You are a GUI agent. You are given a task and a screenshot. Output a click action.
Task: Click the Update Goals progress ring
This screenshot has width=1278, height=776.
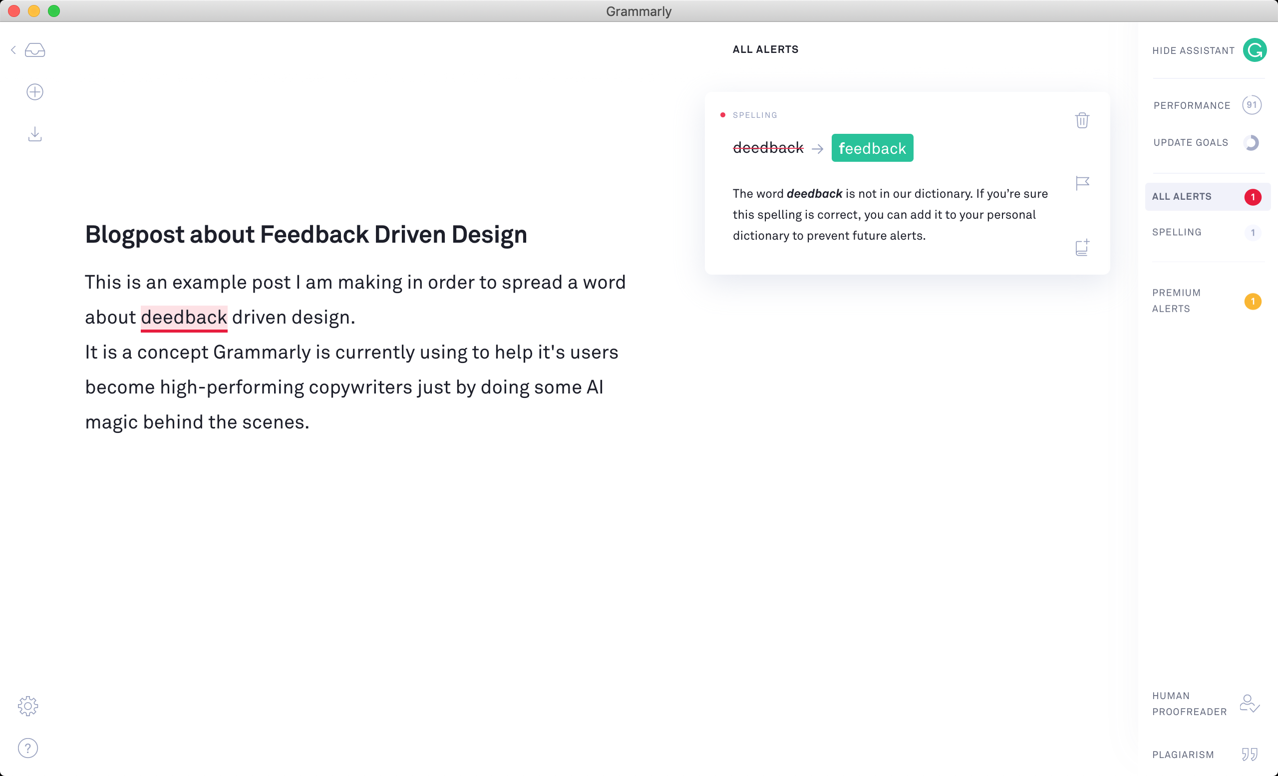(1252, 143)
